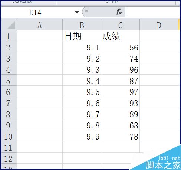Select row 6 header

pyautogui.click(x=9, y=91)
